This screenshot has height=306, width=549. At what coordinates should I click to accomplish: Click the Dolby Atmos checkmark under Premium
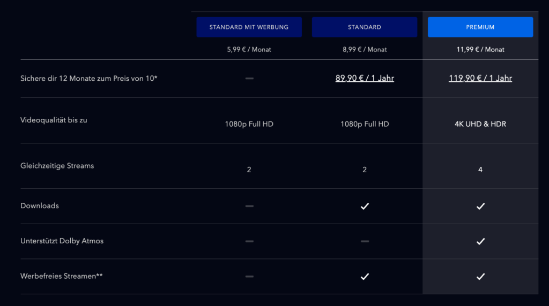pyautogui.click(x=480, y=241)
